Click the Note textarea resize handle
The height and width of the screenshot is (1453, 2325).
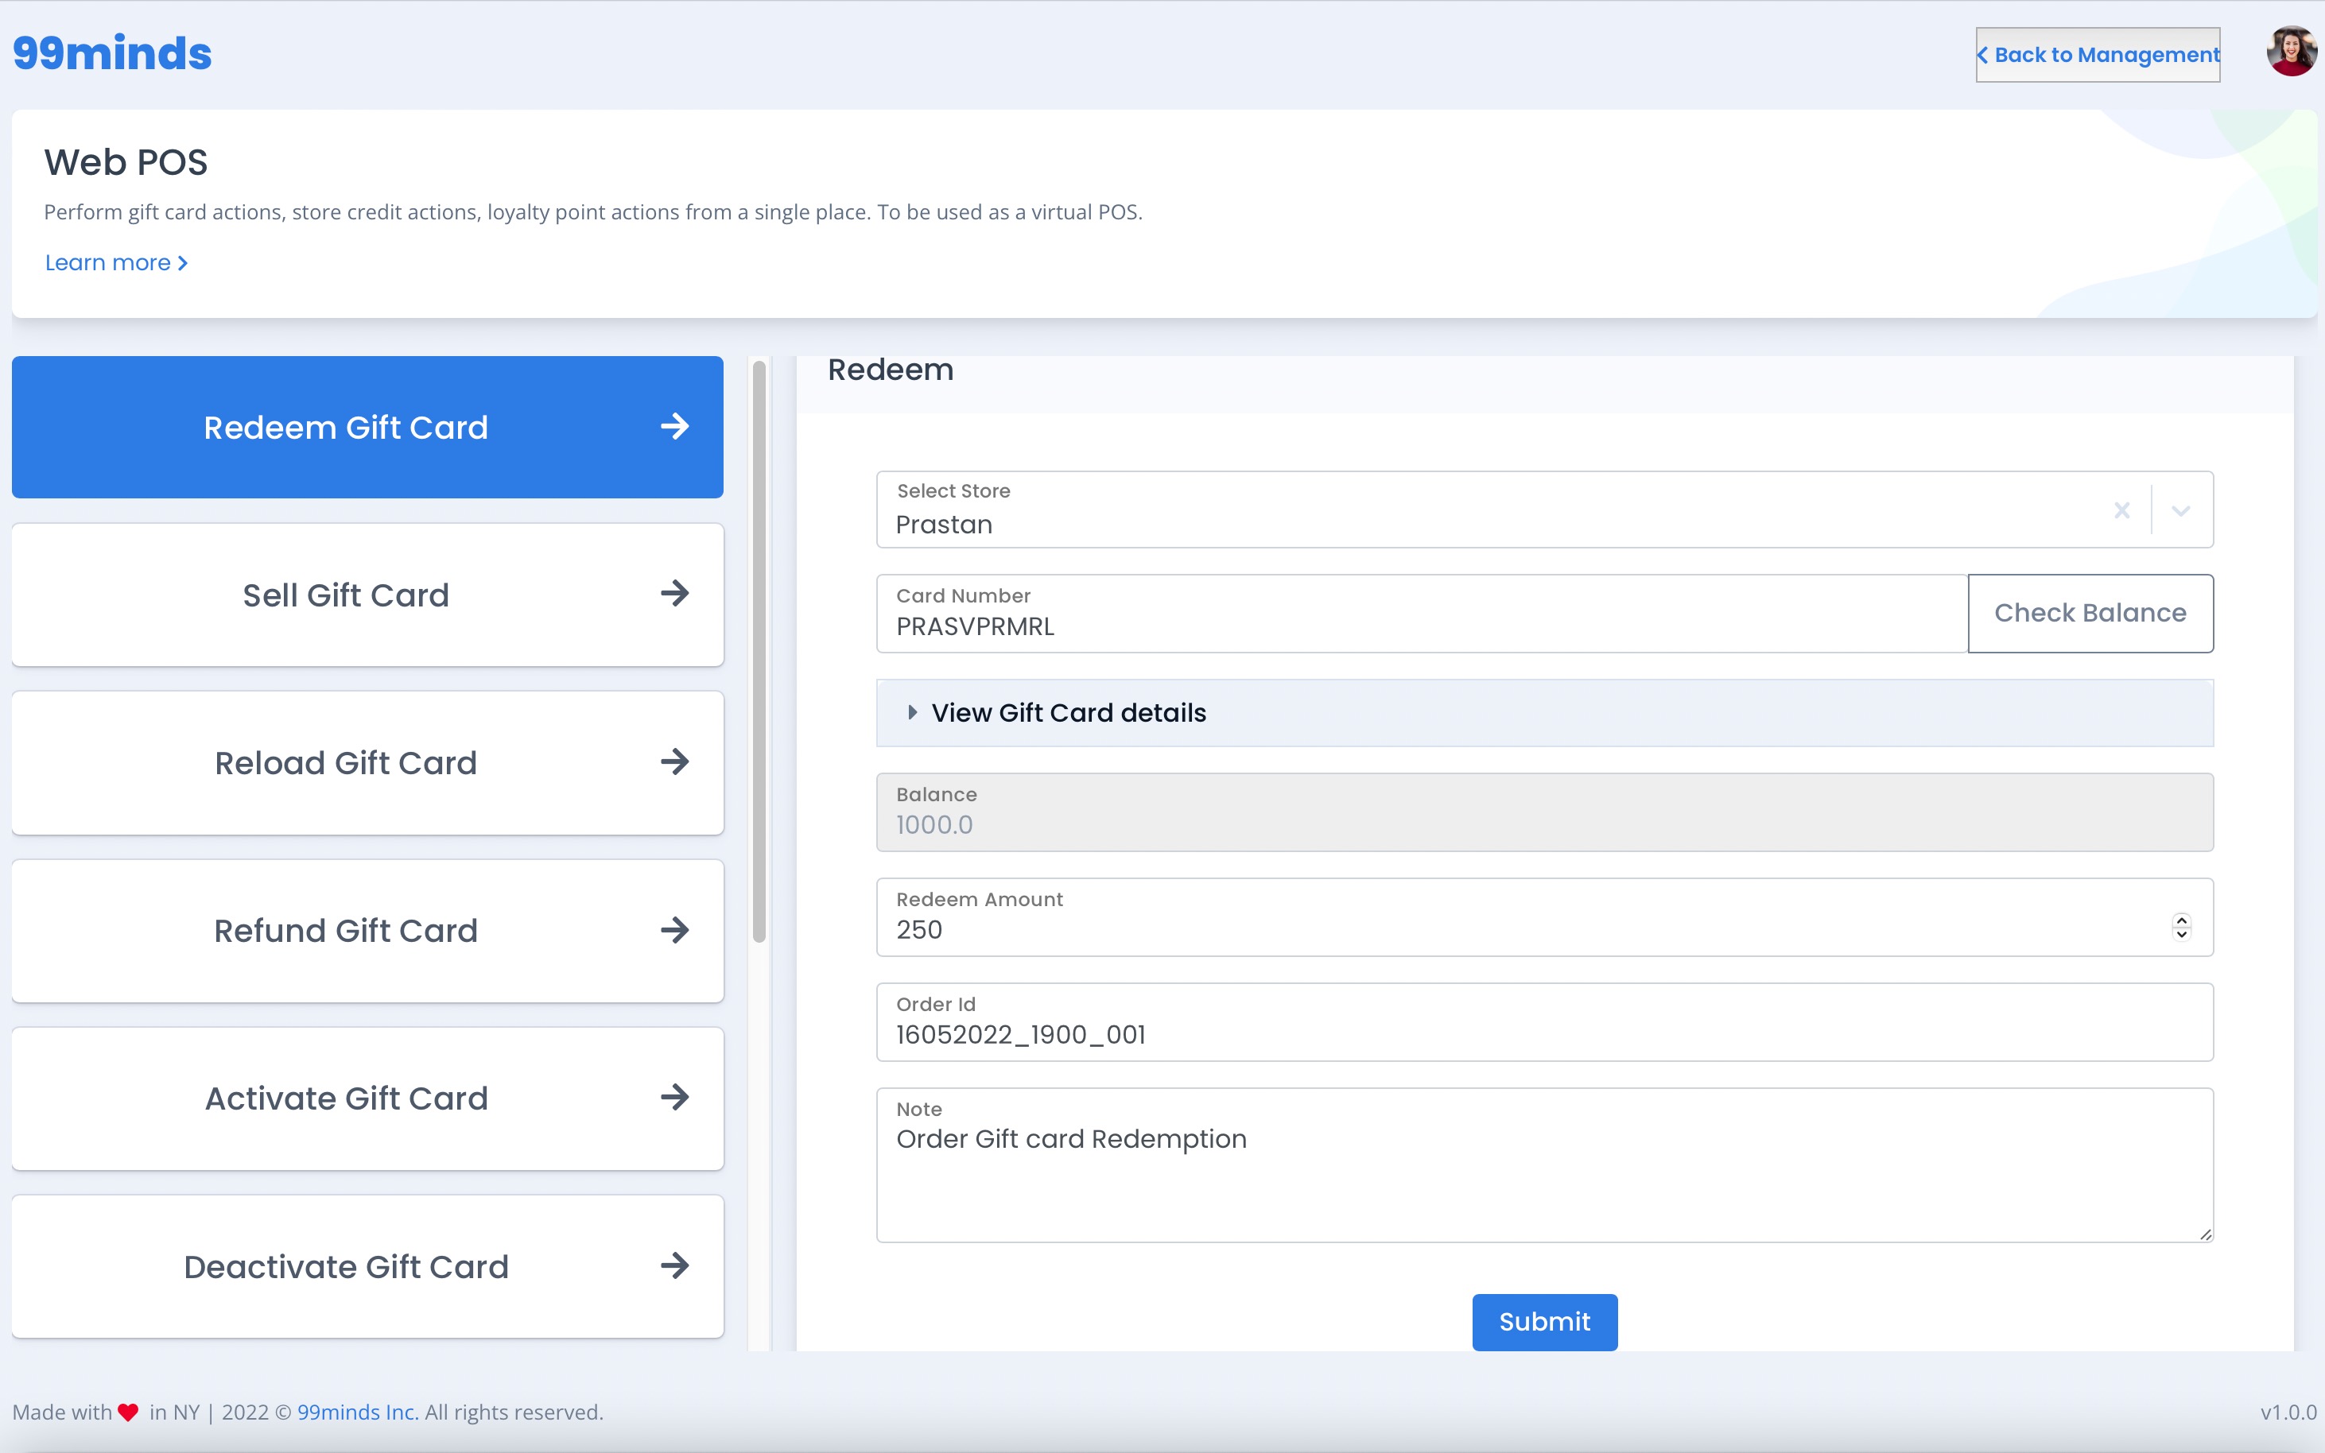2205,1234
